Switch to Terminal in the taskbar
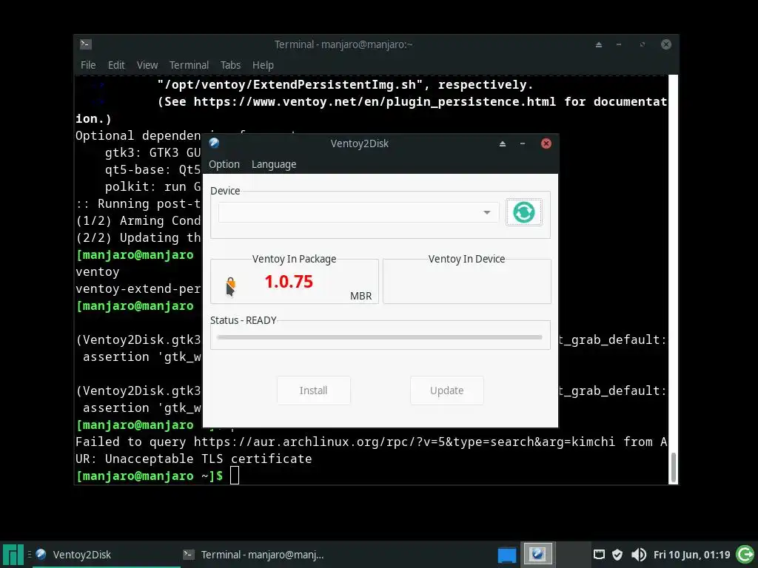 pyautogui.click(x=253, y=555)
